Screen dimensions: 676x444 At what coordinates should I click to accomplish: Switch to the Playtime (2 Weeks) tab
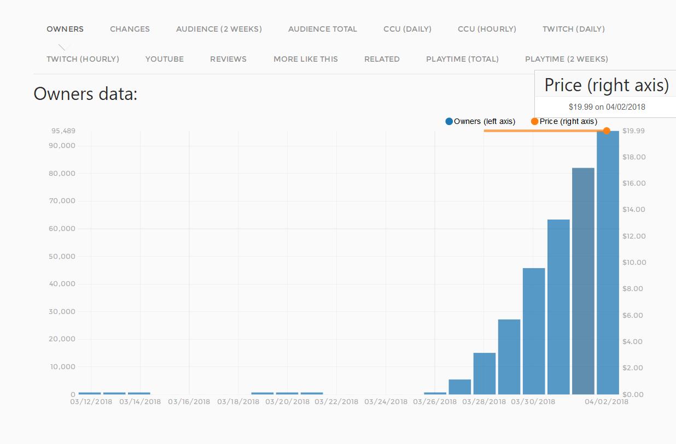(567, 59)
